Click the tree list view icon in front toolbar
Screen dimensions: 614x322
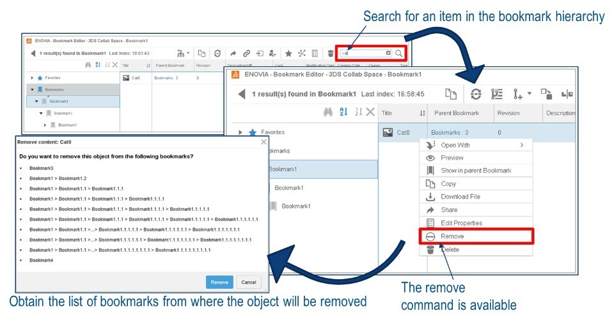point(497,94)
